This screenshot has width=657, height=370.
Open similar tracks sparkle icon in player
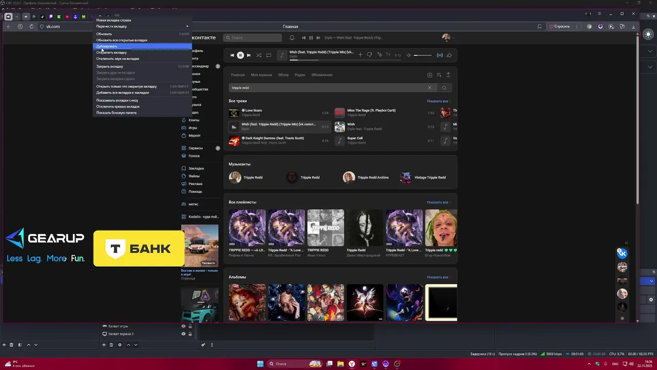click(379, 55)
